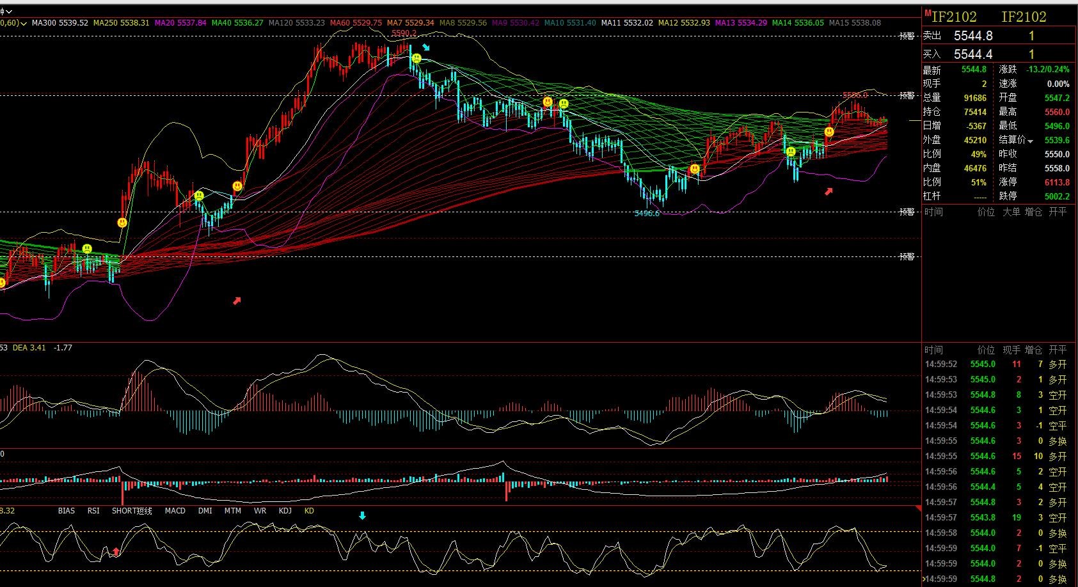Click the MA11 5532.02 label
Image resolution: width=1078 pixels, height=587 pixels.
[628, 23]
